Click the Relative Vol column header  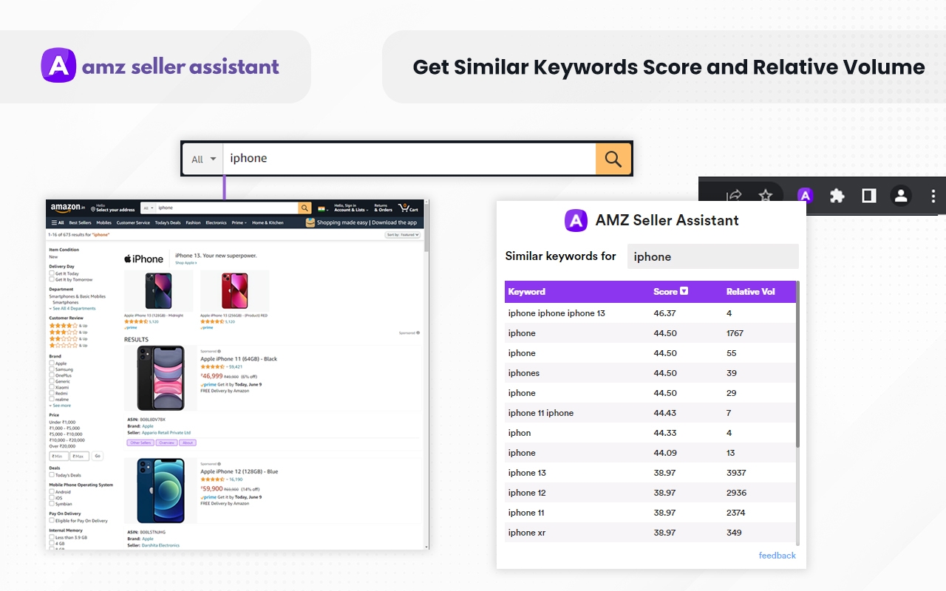[751, 292]
